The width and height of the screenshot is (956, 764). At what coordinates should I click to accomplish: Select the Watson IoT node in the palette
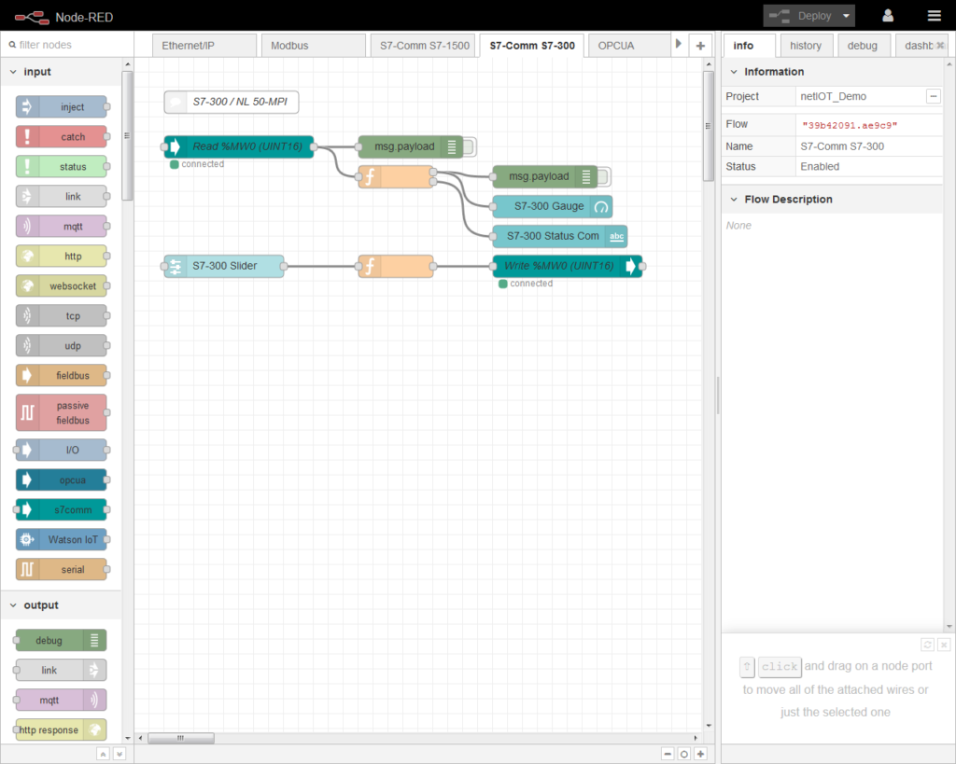coord(62,539)
